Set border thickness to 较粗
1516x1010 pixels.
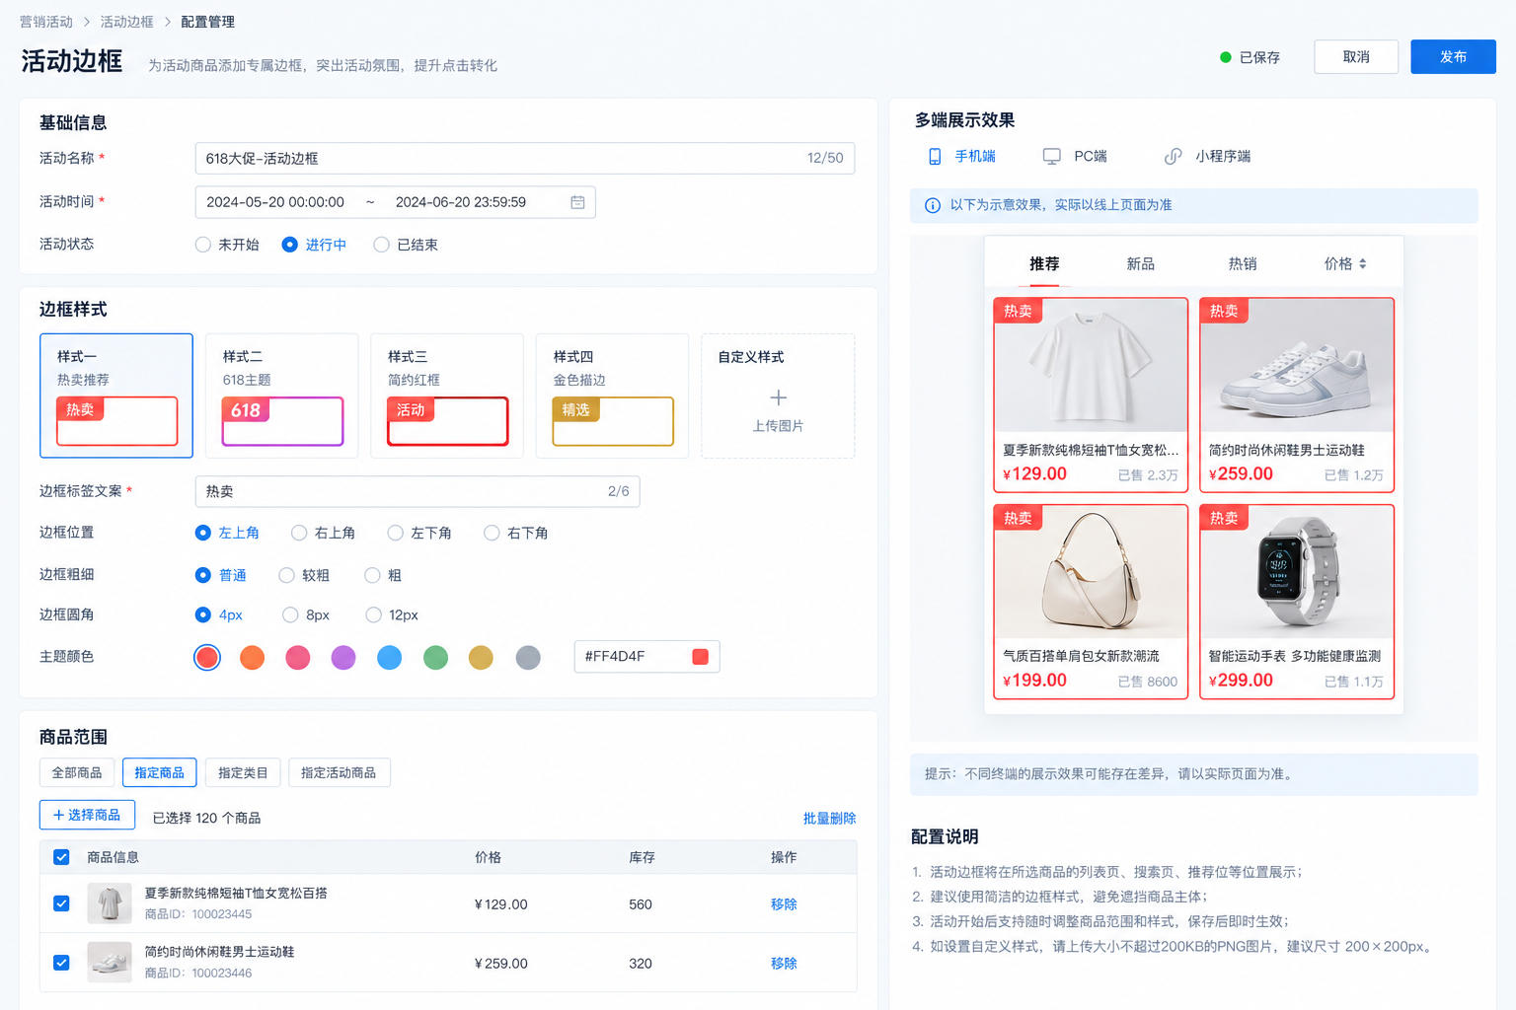(287, 575)
